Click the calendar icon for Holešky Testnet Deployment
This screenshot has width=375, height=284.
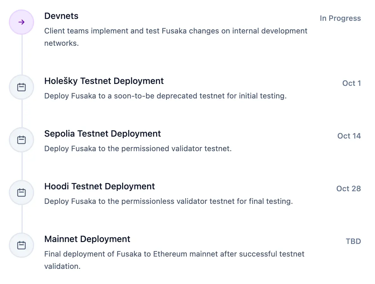(x=21, y=87)
